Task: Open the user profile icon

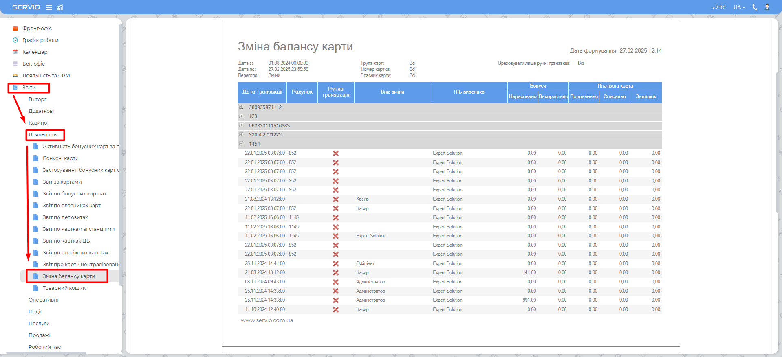Action: pyautogui.click(x=767, y=7)
